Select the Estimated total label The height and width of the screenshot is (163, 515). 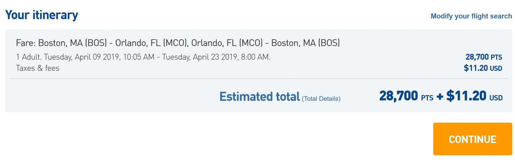click(x=260, y=97)
